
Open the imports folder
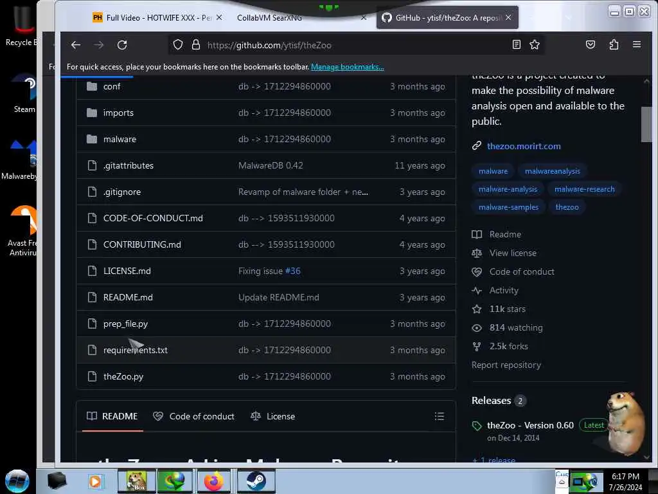coord(118,113)
